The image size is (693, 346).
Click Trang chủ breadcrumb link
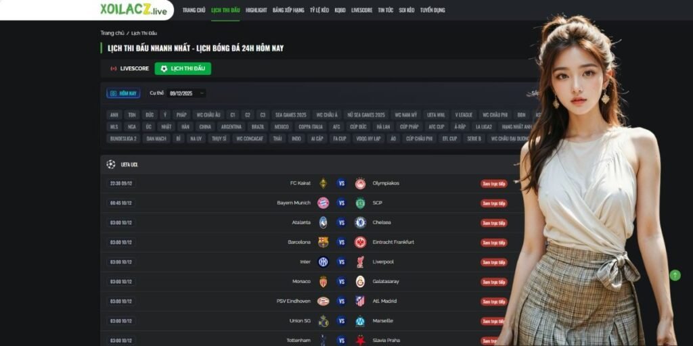tap(112, 33)
